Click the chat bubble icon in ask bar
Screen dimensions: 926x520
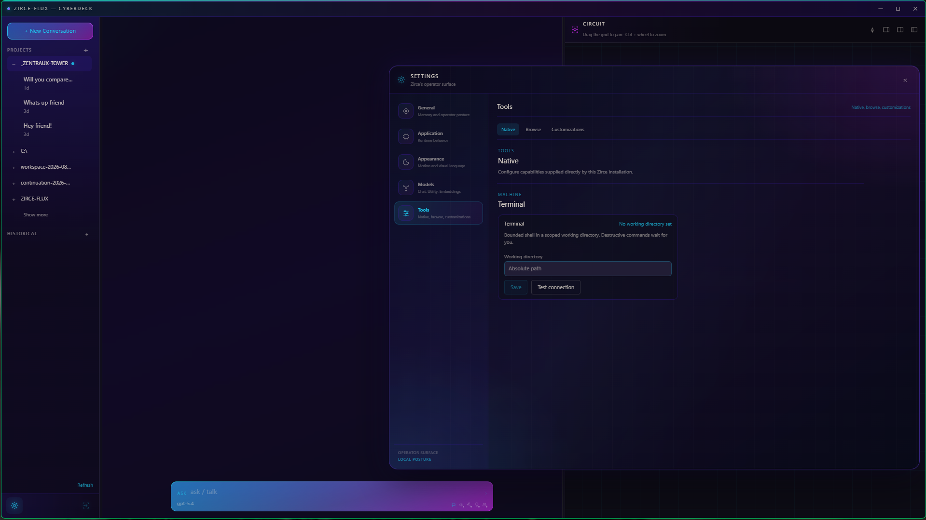pyautogui.click(x=454, y=505)
